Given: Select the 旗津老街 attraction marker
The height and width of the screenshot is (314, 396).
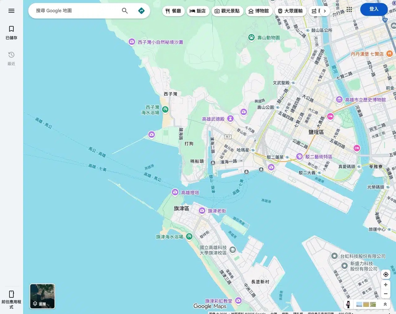Looking at the screenshot, I should [202, 210].
